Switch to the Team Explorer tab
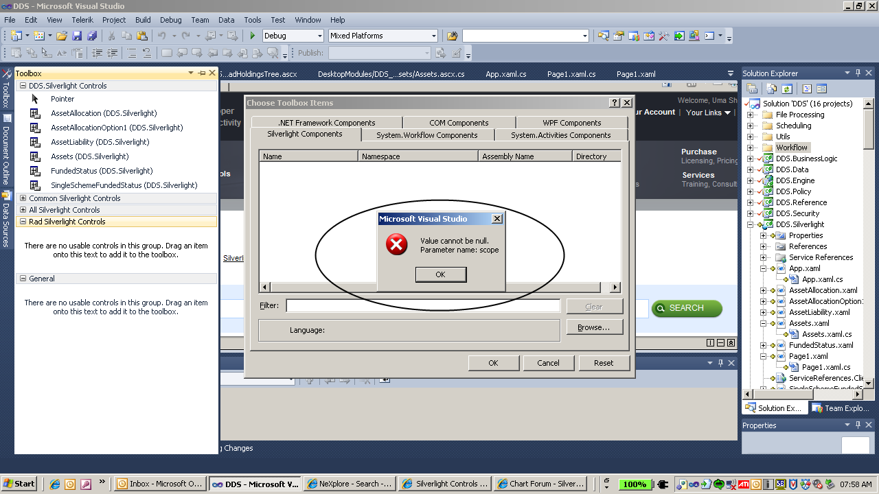This screenshot has width=879, height=494. pos(841,408)
